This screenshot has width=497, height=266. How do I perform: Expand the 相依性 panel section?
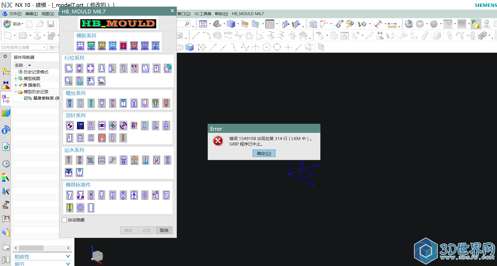(x=68, y=256)
